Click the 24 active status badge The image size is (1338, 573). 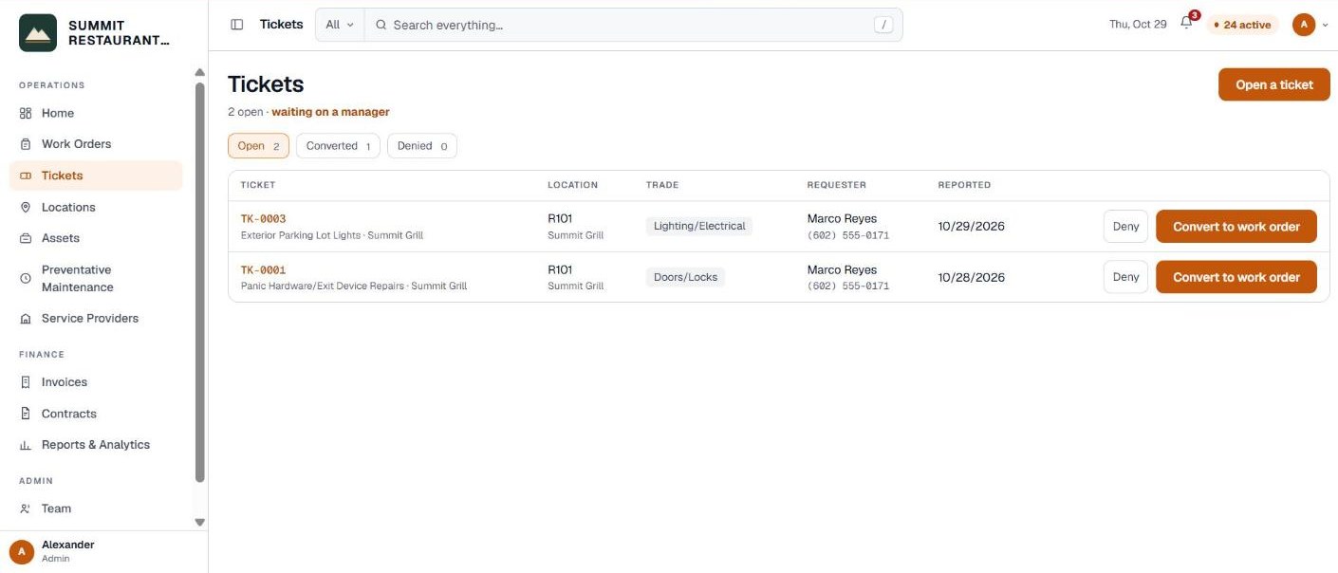click(1243, 25)
